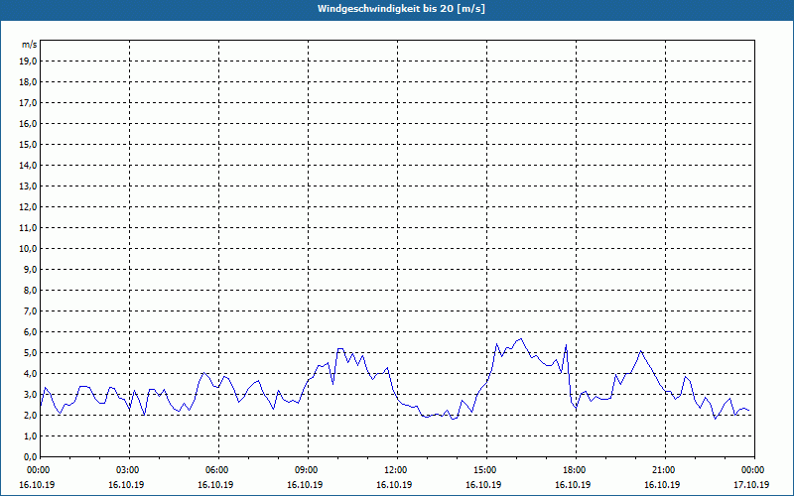Screen dimensions: 794x496
Task: Click the 1,0 y-axis label
Action: 31,436
